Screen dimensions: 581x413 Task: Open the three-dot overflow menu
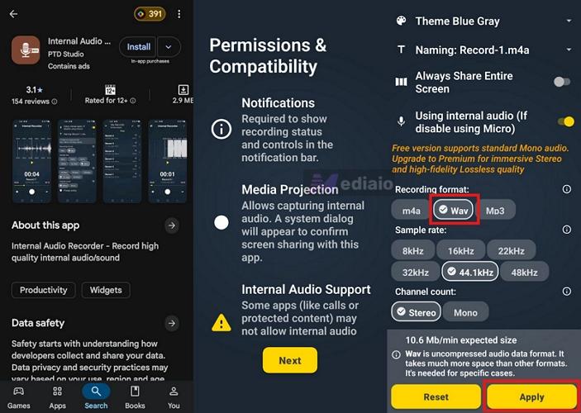pos(179,14)
